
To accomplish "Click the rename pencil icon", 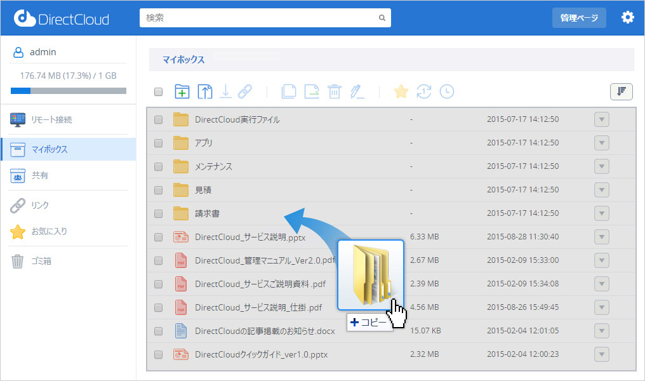I will pyautogui.click(x=357, y=91).
